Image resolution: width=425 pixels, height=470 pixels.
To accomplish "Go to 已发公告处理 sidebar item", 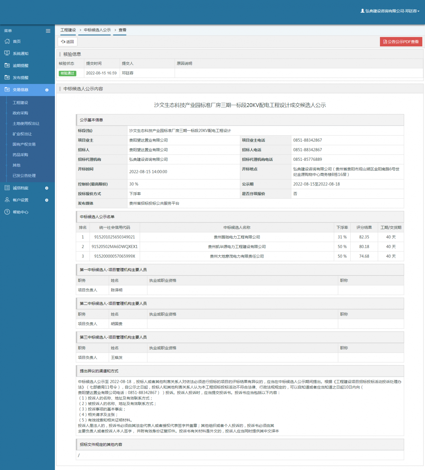I will 24,176.
